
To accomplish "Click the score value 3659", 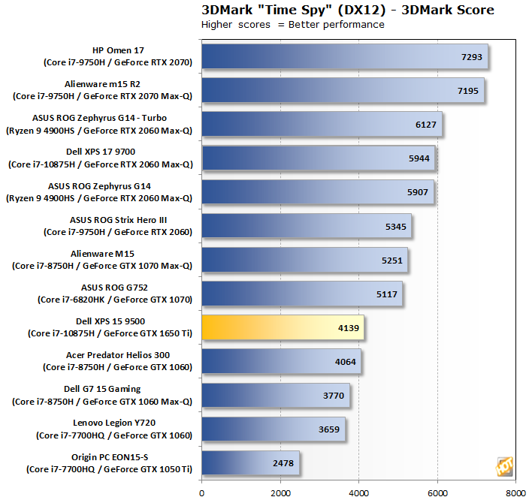I will pyautogui.click(x=329, y=429).
